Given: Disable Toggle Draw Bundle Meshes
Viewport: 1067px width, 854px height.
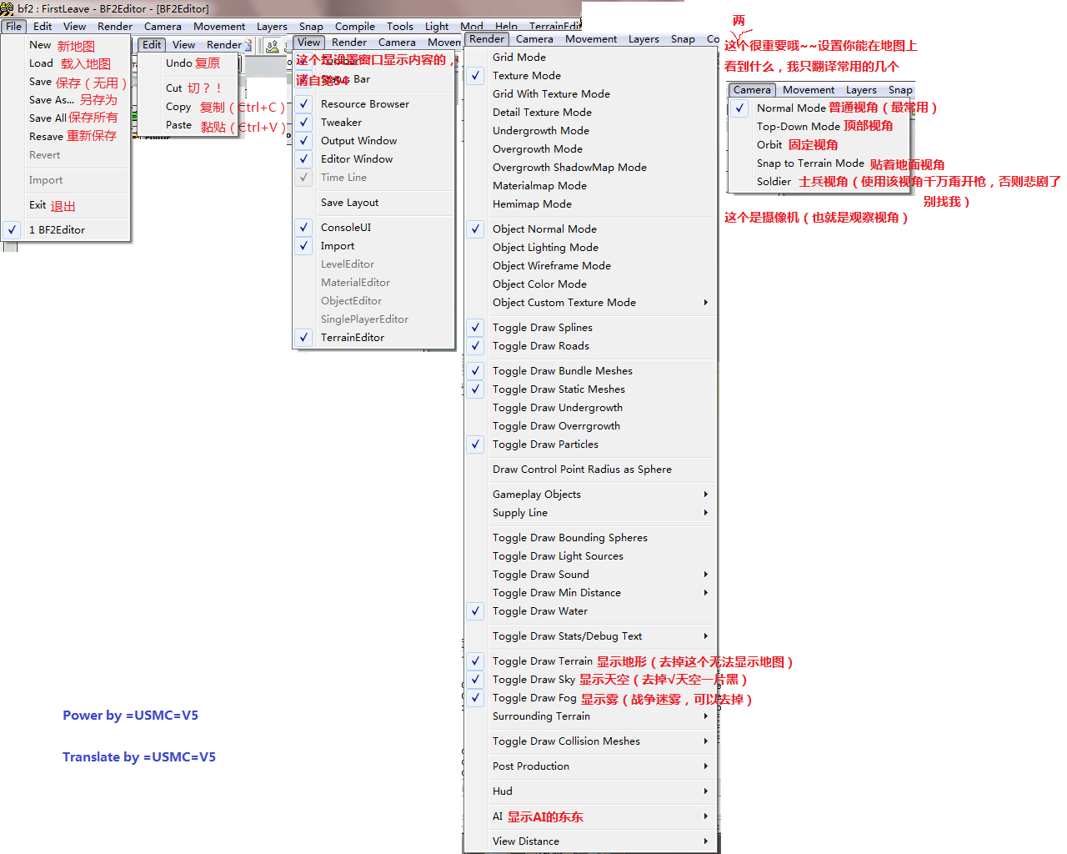Looking at the screenshot, I should pos(590,371).
